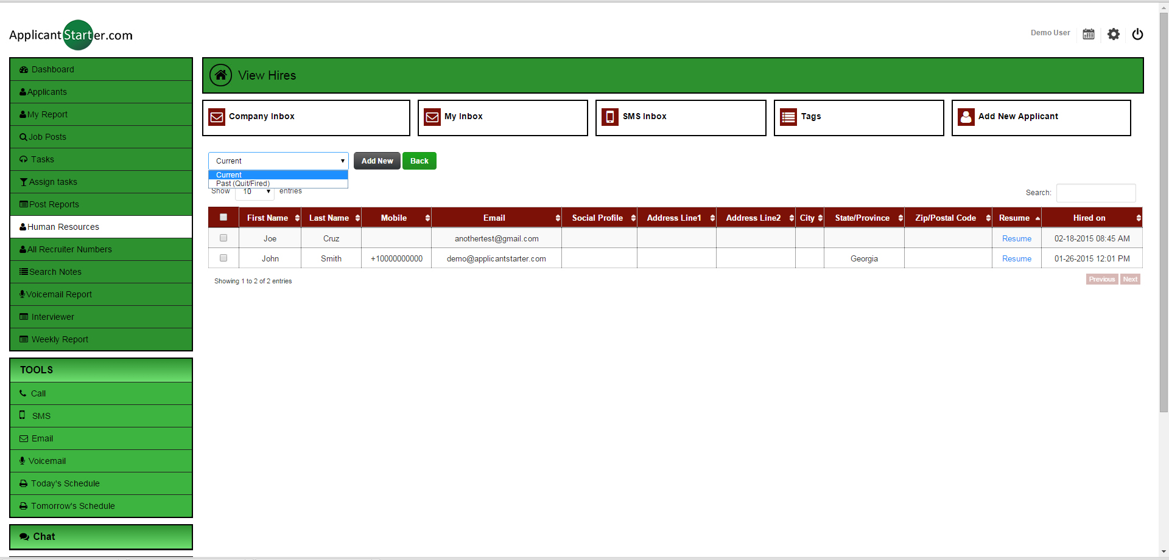Sort the Hired on column
The height and width of the screenshot is (560, 1169).
(x=1089, y=218)
